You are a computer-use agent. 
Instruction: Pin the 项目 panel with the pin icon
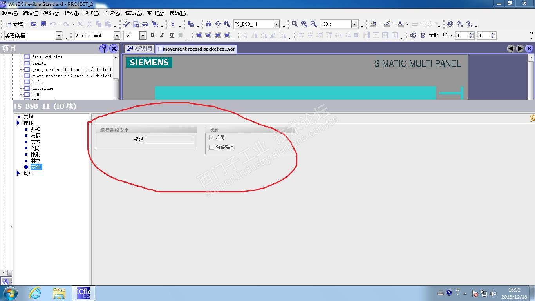point(104,48)
